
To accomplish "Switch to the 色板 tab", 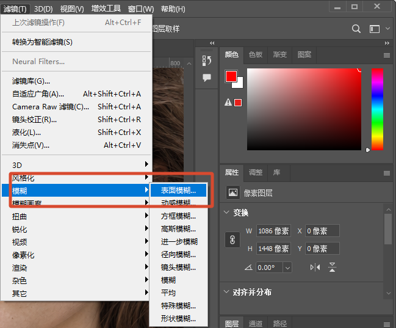I will 256,54.
